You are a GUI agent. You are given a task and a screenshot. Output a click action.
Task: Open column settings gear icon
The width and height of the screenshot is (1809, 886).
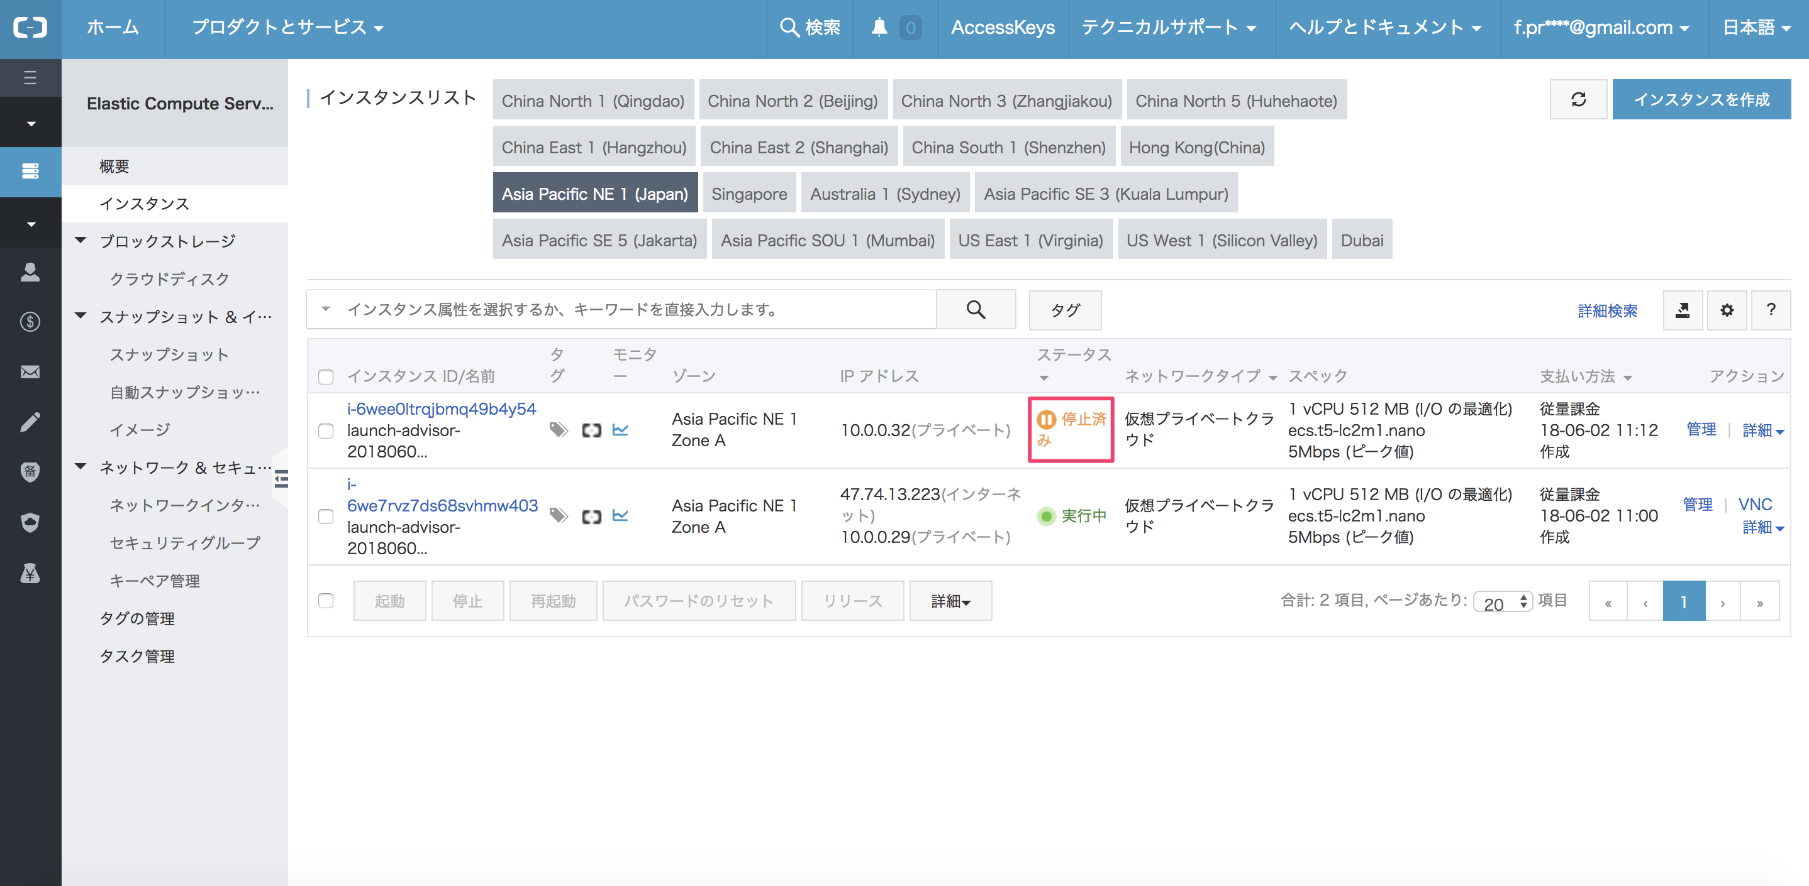1726,310
